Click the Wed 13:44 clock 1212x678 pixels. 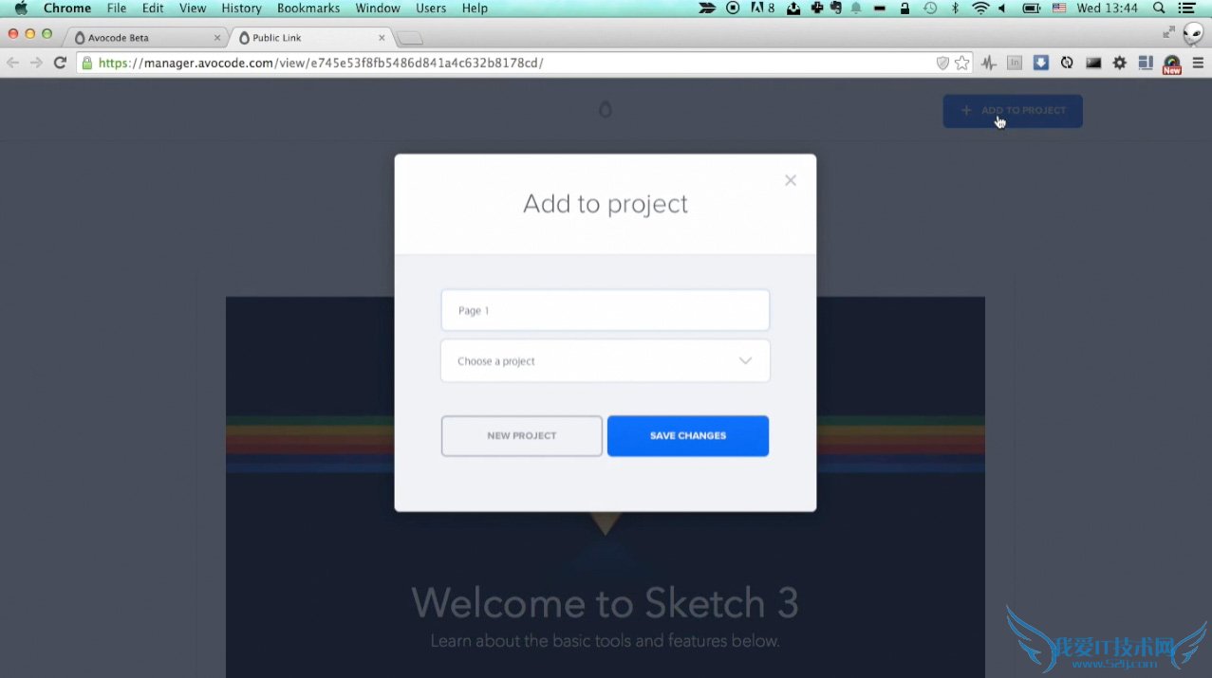[x=1108, y=9]
